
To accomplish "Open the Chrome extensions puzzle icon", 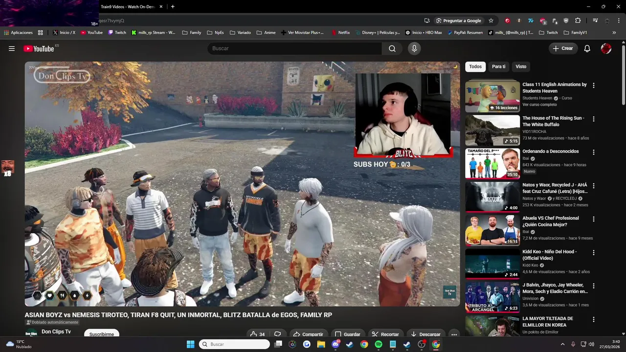I will click(x=578, y=21).
